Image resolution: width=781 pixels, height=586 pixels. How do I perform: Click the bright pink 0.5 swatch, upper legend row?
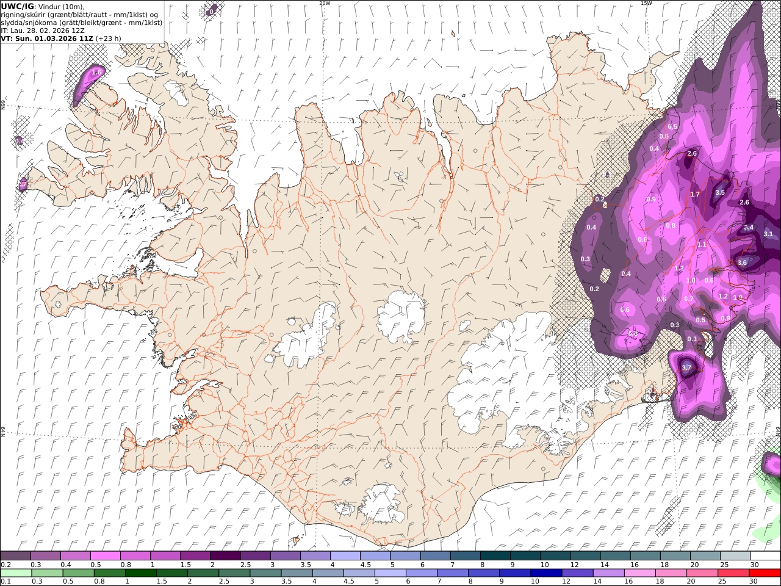tap(105, 556)
